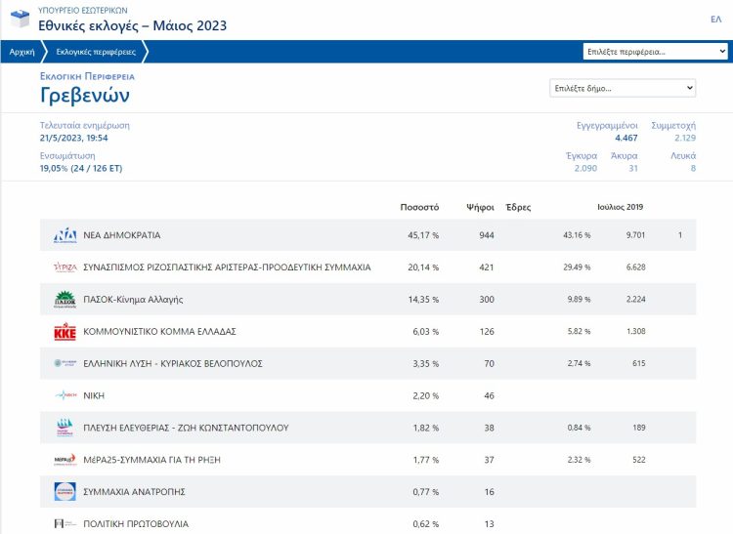Screen dimensions: 733x534
Task: Click the Συμμαχία Ανατροπής logo
Action: pos(65,491)
